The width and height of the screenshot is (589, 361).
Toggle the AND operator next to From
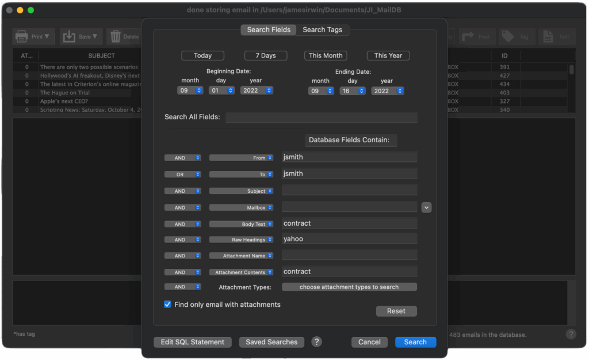(182, 157)
